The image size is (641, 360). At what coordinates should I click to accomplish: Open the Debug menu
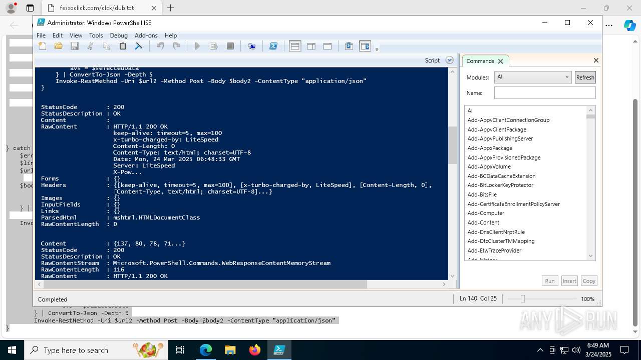pos(119,35)
